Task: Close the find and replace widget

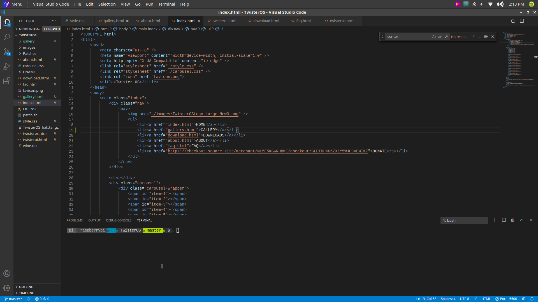Action: [x=493, y=37]
